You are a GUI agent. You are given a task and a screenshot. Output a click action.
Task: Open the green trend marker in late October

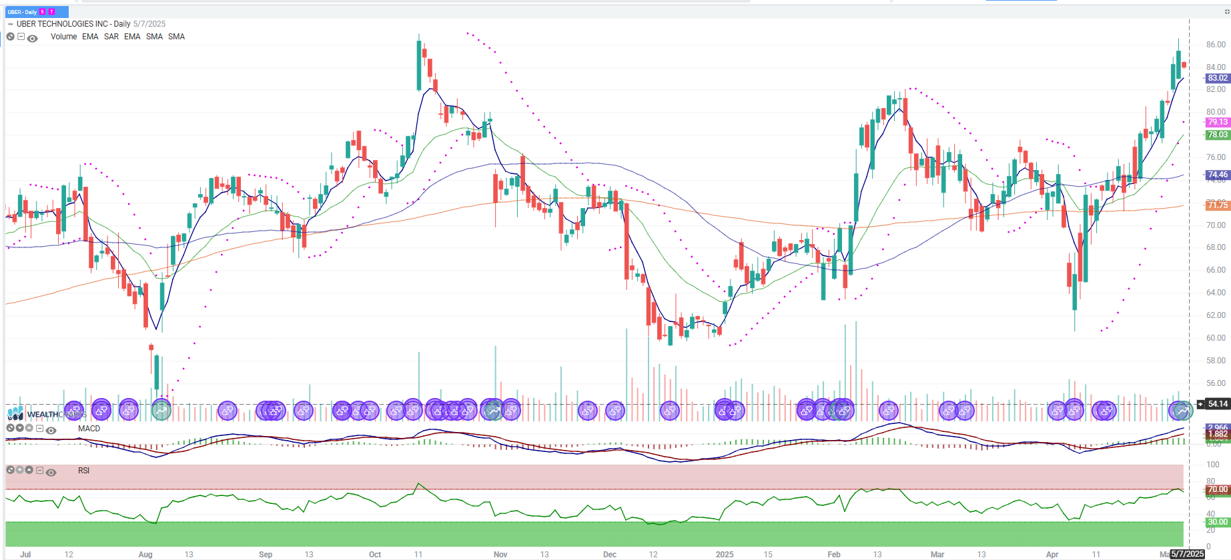point(493,410)
